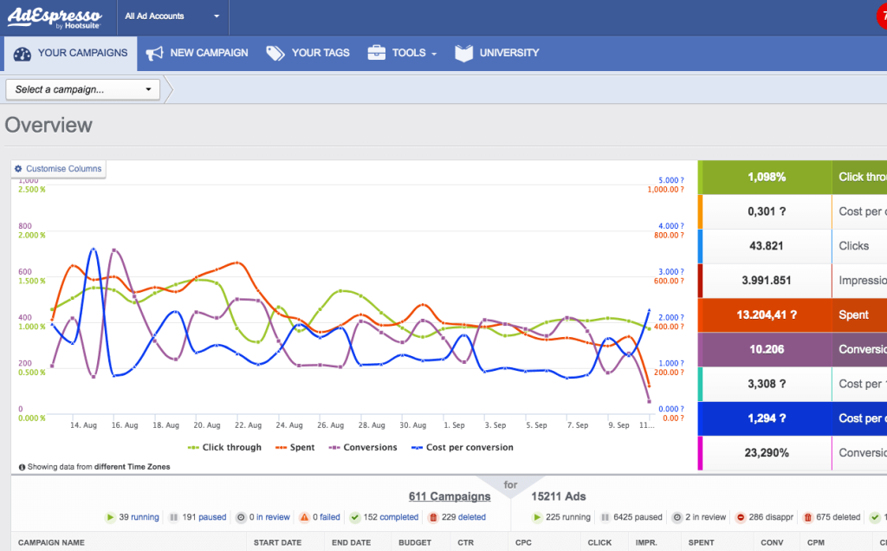Filter campaigns by 152 completed
887x551 pixels.
391,517
